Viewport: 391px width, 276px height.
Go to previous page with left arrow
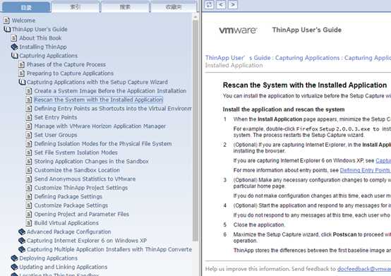(221, 5)
